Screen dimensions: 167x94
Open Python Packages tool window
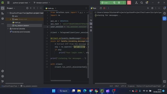click(x=3, y=71)
